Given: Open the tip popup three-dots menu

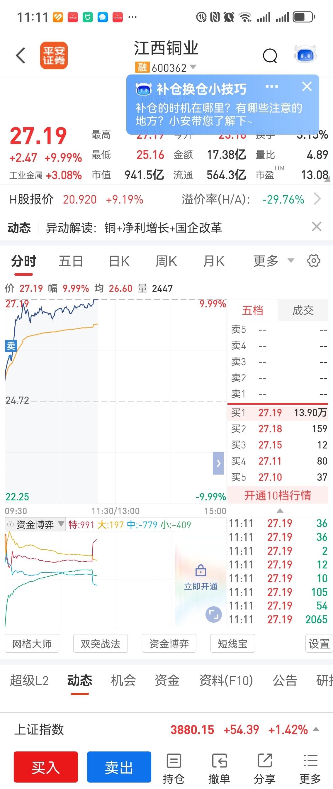Looking at the screenshot, I should [272, 87].
